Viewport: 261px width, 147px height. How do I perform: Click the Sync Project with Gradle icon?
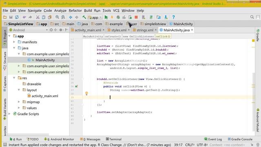(x=151, y=17)
